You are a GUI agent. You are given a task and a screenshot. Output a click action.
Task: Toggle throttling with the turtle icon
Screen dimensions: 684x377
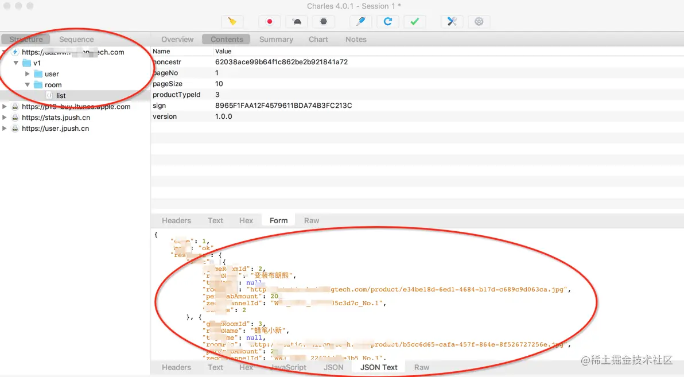pos(297,21)
